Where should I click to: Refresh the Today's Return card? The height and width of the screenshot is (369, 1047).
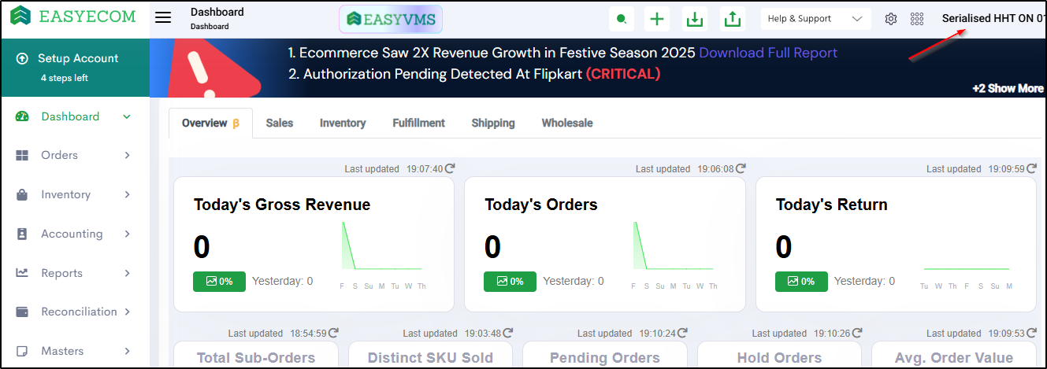[1031, 168]
